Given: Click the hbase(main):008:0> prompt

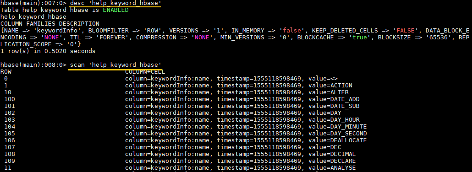Looking at the screenshot, I should click(33, 65).
